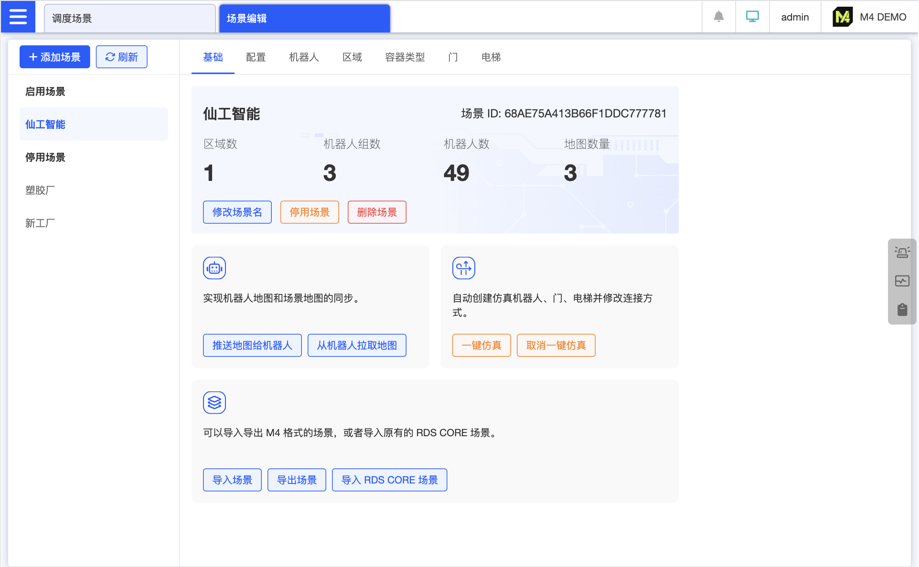Start simulation with 一键仿真
The image size is (919, 567).
(x=481, y=345)
